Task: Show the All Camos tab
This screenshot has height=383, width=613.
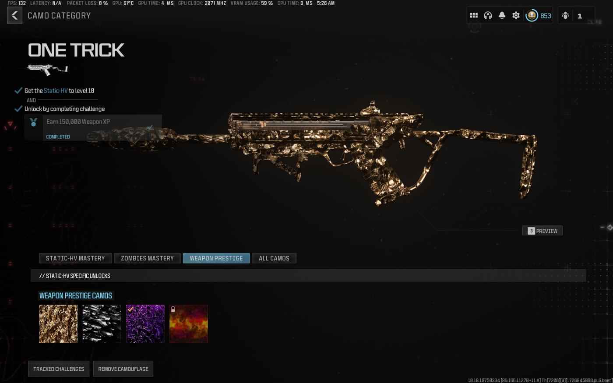Action: click(x=274, y=258)
